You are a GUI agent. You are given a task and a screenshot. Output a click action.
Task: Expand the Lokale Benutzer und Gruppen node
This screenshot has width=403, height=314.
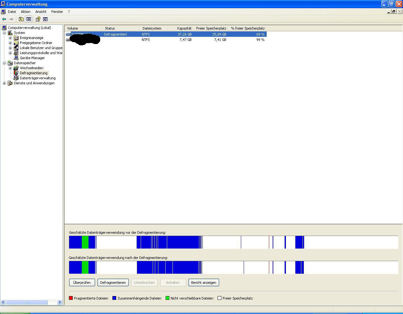[x=10, y=48]
